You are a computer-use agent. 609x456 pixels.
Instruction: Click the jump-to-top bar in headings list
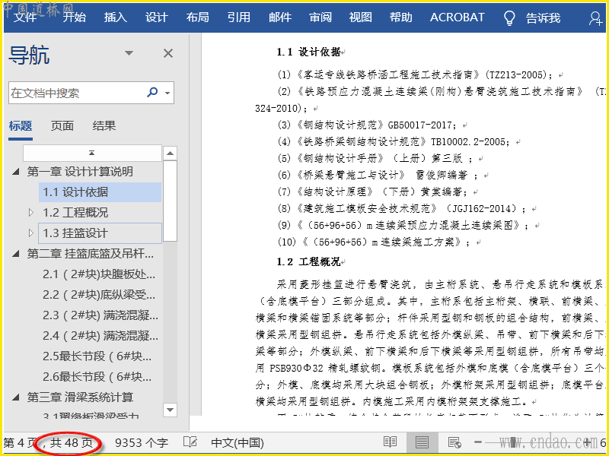92,153
